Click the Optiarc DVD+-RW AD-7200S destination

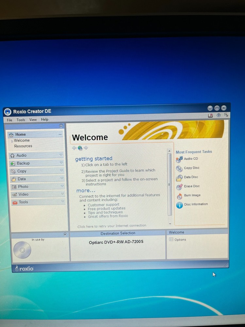coord(116,242)
